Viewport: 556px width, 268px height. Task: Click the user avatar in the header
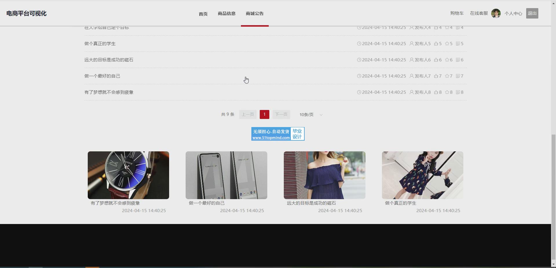pos(496,13)
